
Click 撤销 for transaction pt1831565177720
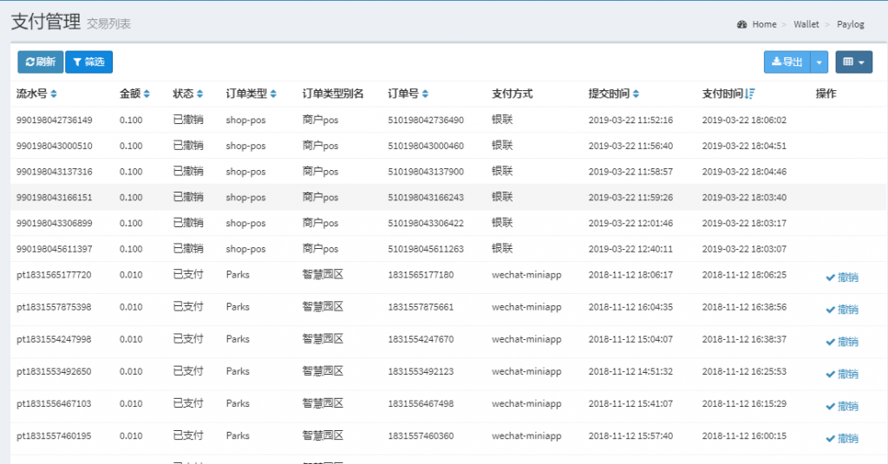point(842,278)
